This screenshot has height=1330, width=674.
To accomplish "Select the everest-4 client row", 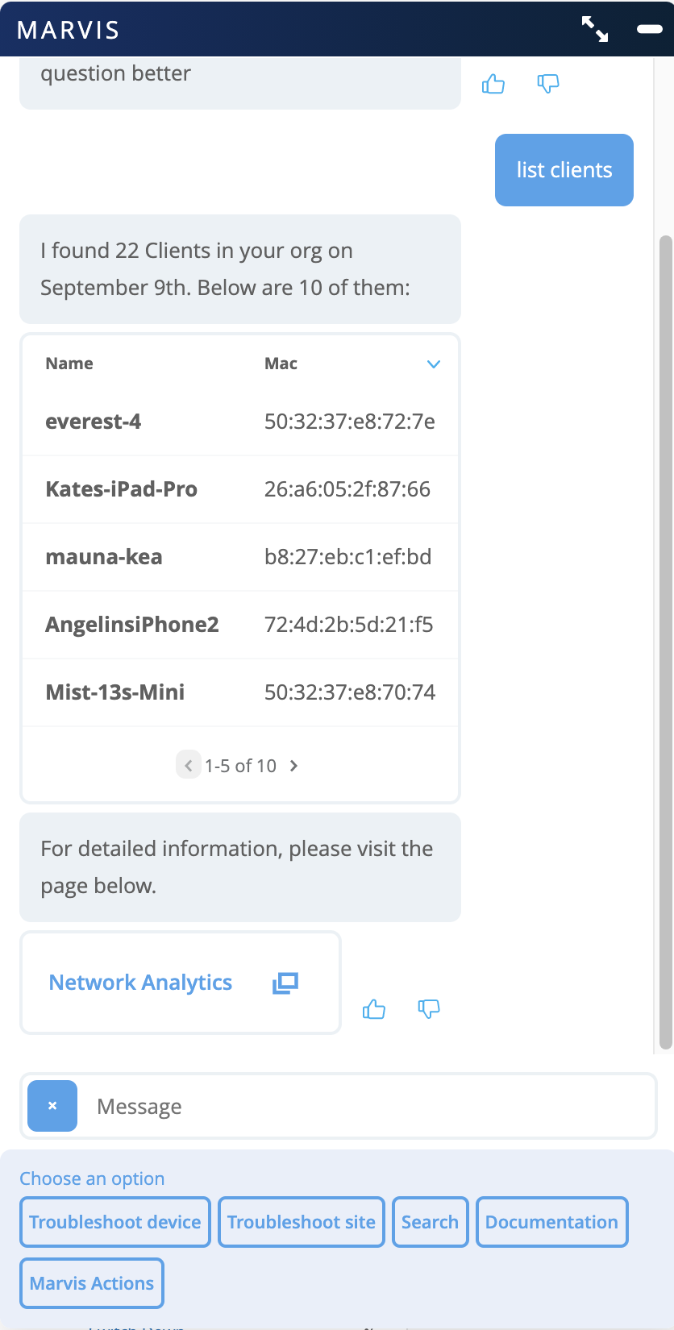I will [x=240, y=422].
